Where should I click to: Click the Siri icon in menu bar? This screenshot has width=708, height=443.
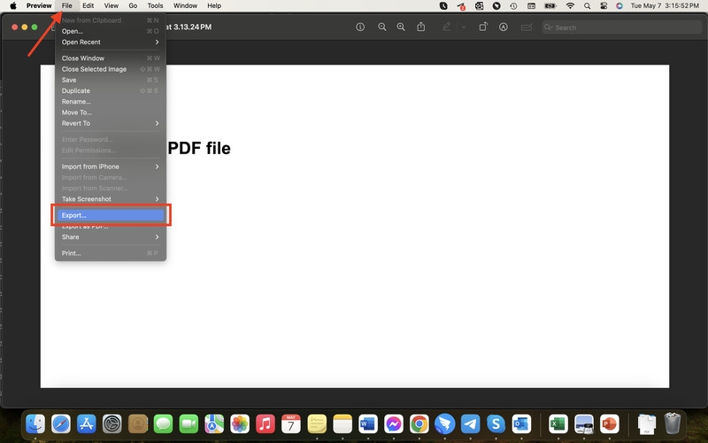(x=619, y=6)
